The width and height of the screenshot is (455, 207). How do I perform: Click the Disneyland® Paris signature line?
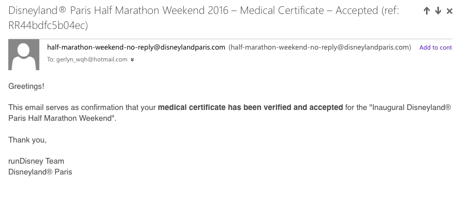tap(40, 172)
